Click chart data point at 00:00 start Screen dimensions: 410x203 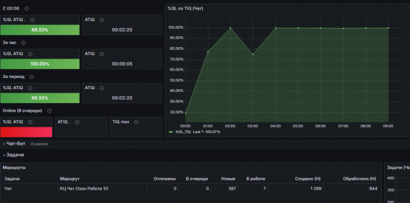click(x=186, y=113)
